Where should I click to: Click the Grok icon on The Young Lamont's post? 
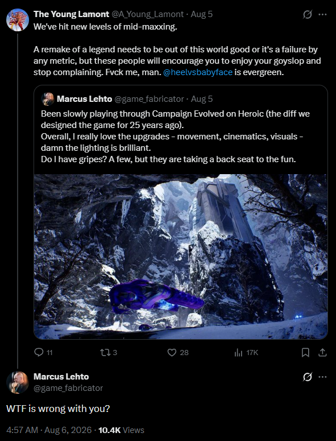(x=308, y=14)
